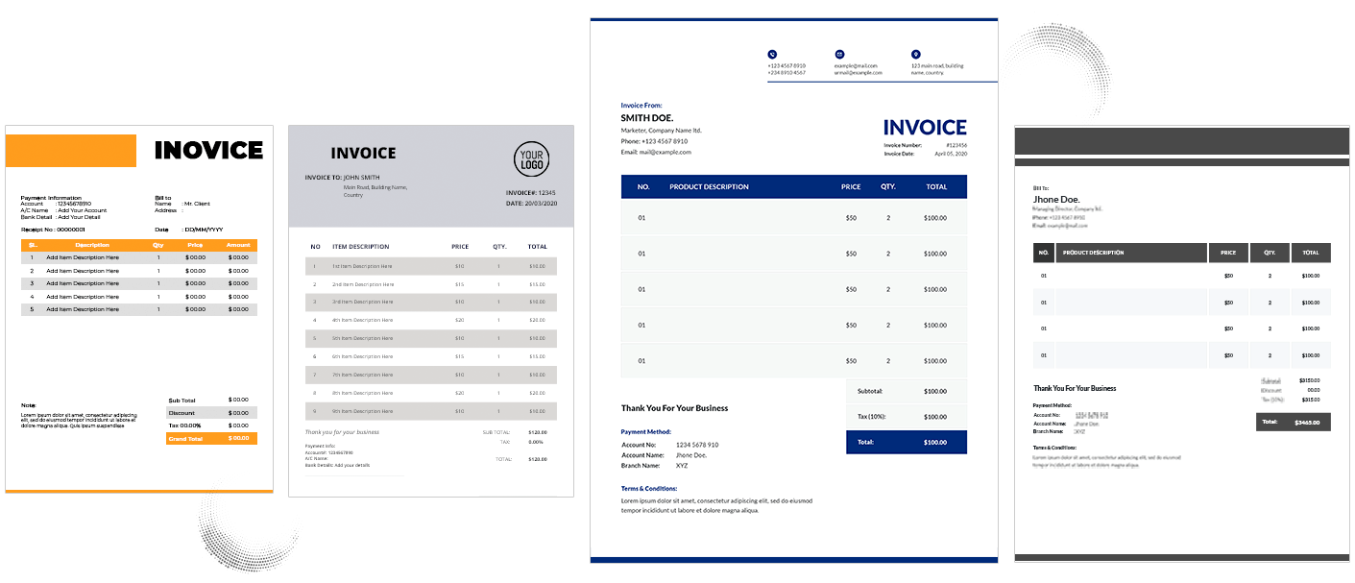Viewport: 1355px width, 583px height.
Task: Click 'SUB TOTAL:' on gray template
Action: [x=496, y=433]
